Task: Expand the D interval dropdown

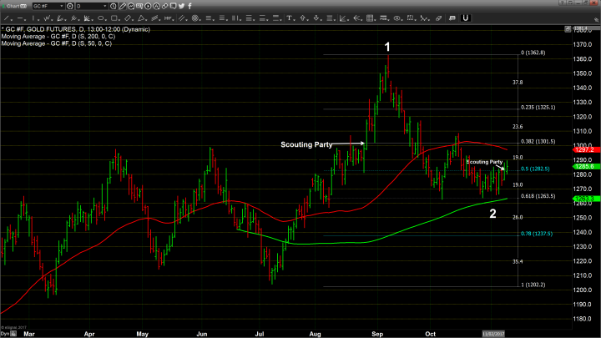Action: click(104, 6)
